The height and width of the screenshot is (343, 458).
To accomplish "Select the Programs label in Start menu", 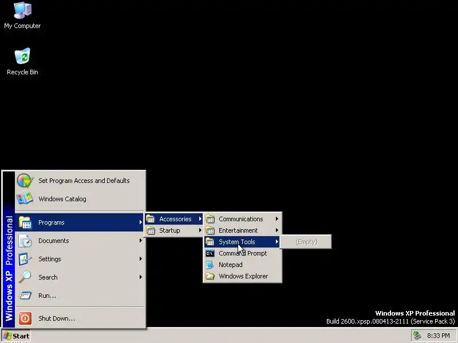I will click(x=52, y=222).
